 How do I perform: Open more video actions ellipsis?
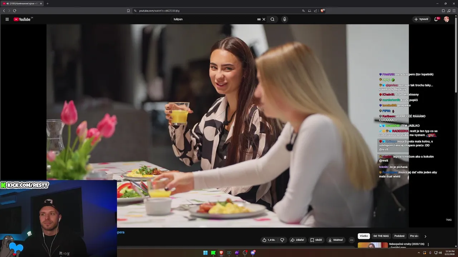coord(351,240)
